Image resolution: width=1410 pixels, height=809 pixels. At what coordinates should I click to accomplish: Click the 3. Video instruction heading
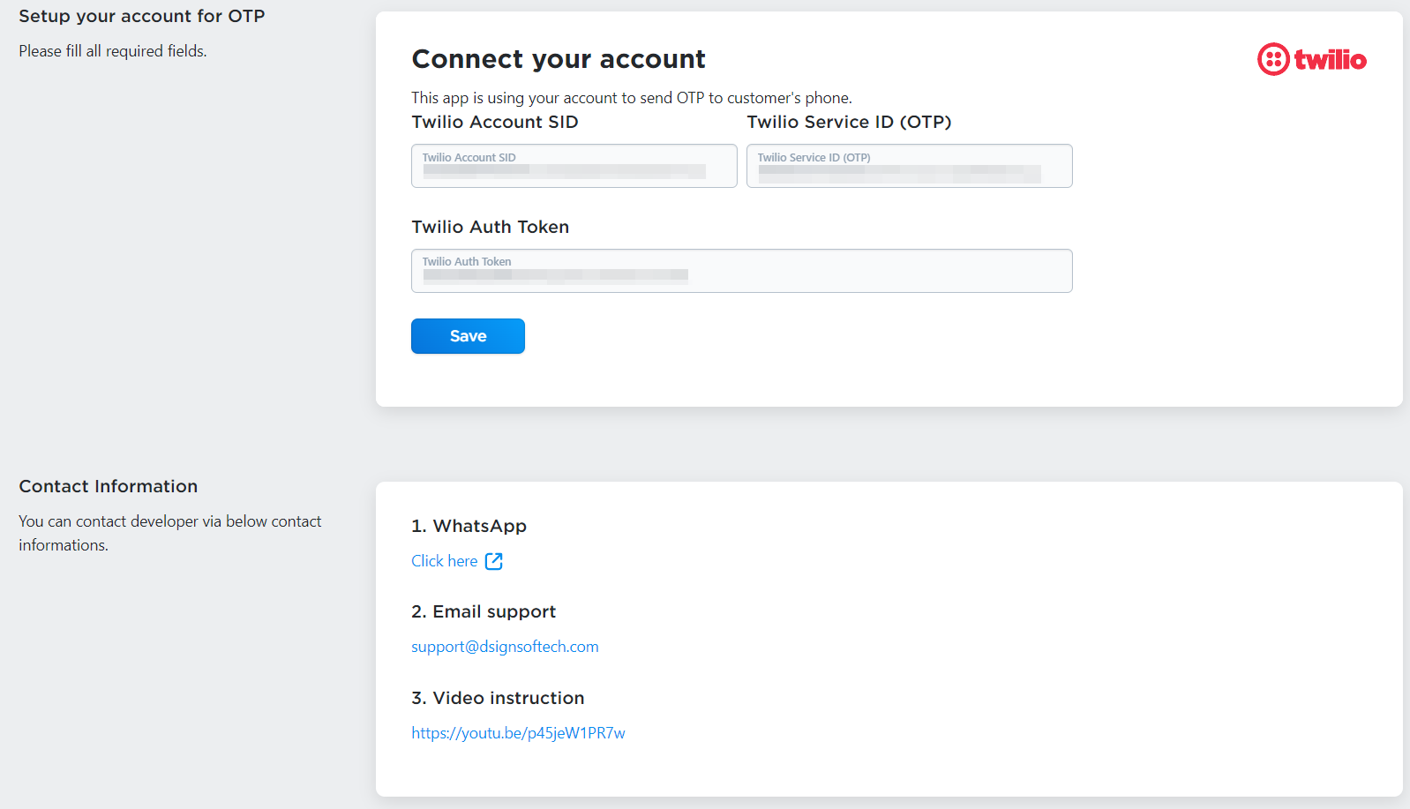pos(498,698)
